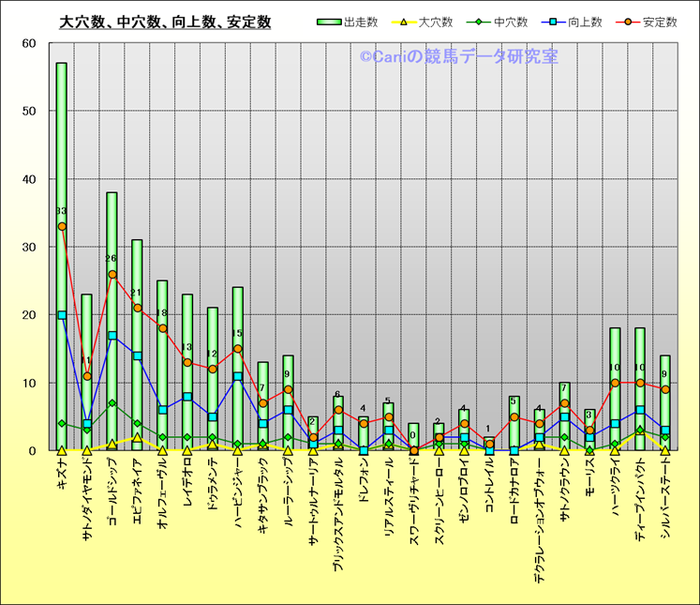Screen dimensions: 700x605
Task: Click the ©Caniの競馬データ研究室 watermark text
Action: click(x=458, y=57)
